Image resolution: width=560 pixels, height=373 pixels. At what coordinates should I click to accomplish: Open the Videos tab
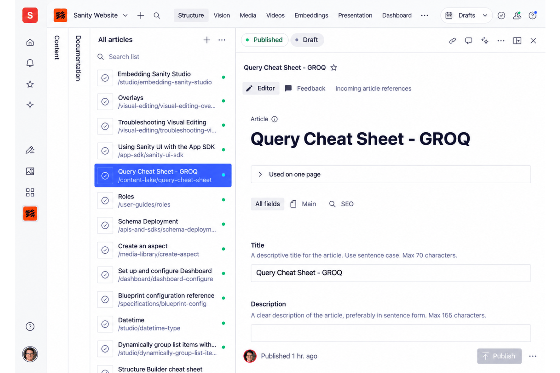(275, 15)
